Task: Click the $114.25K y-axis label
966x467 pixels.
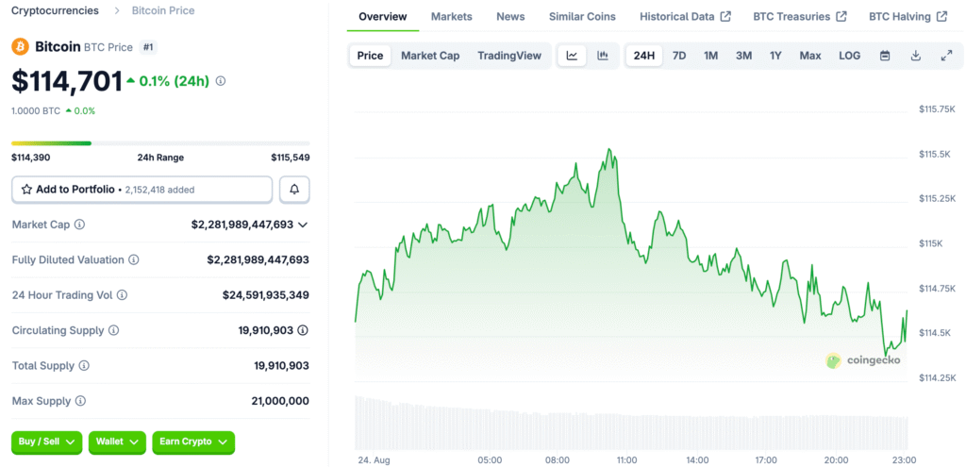Action: tap(937, 377)
